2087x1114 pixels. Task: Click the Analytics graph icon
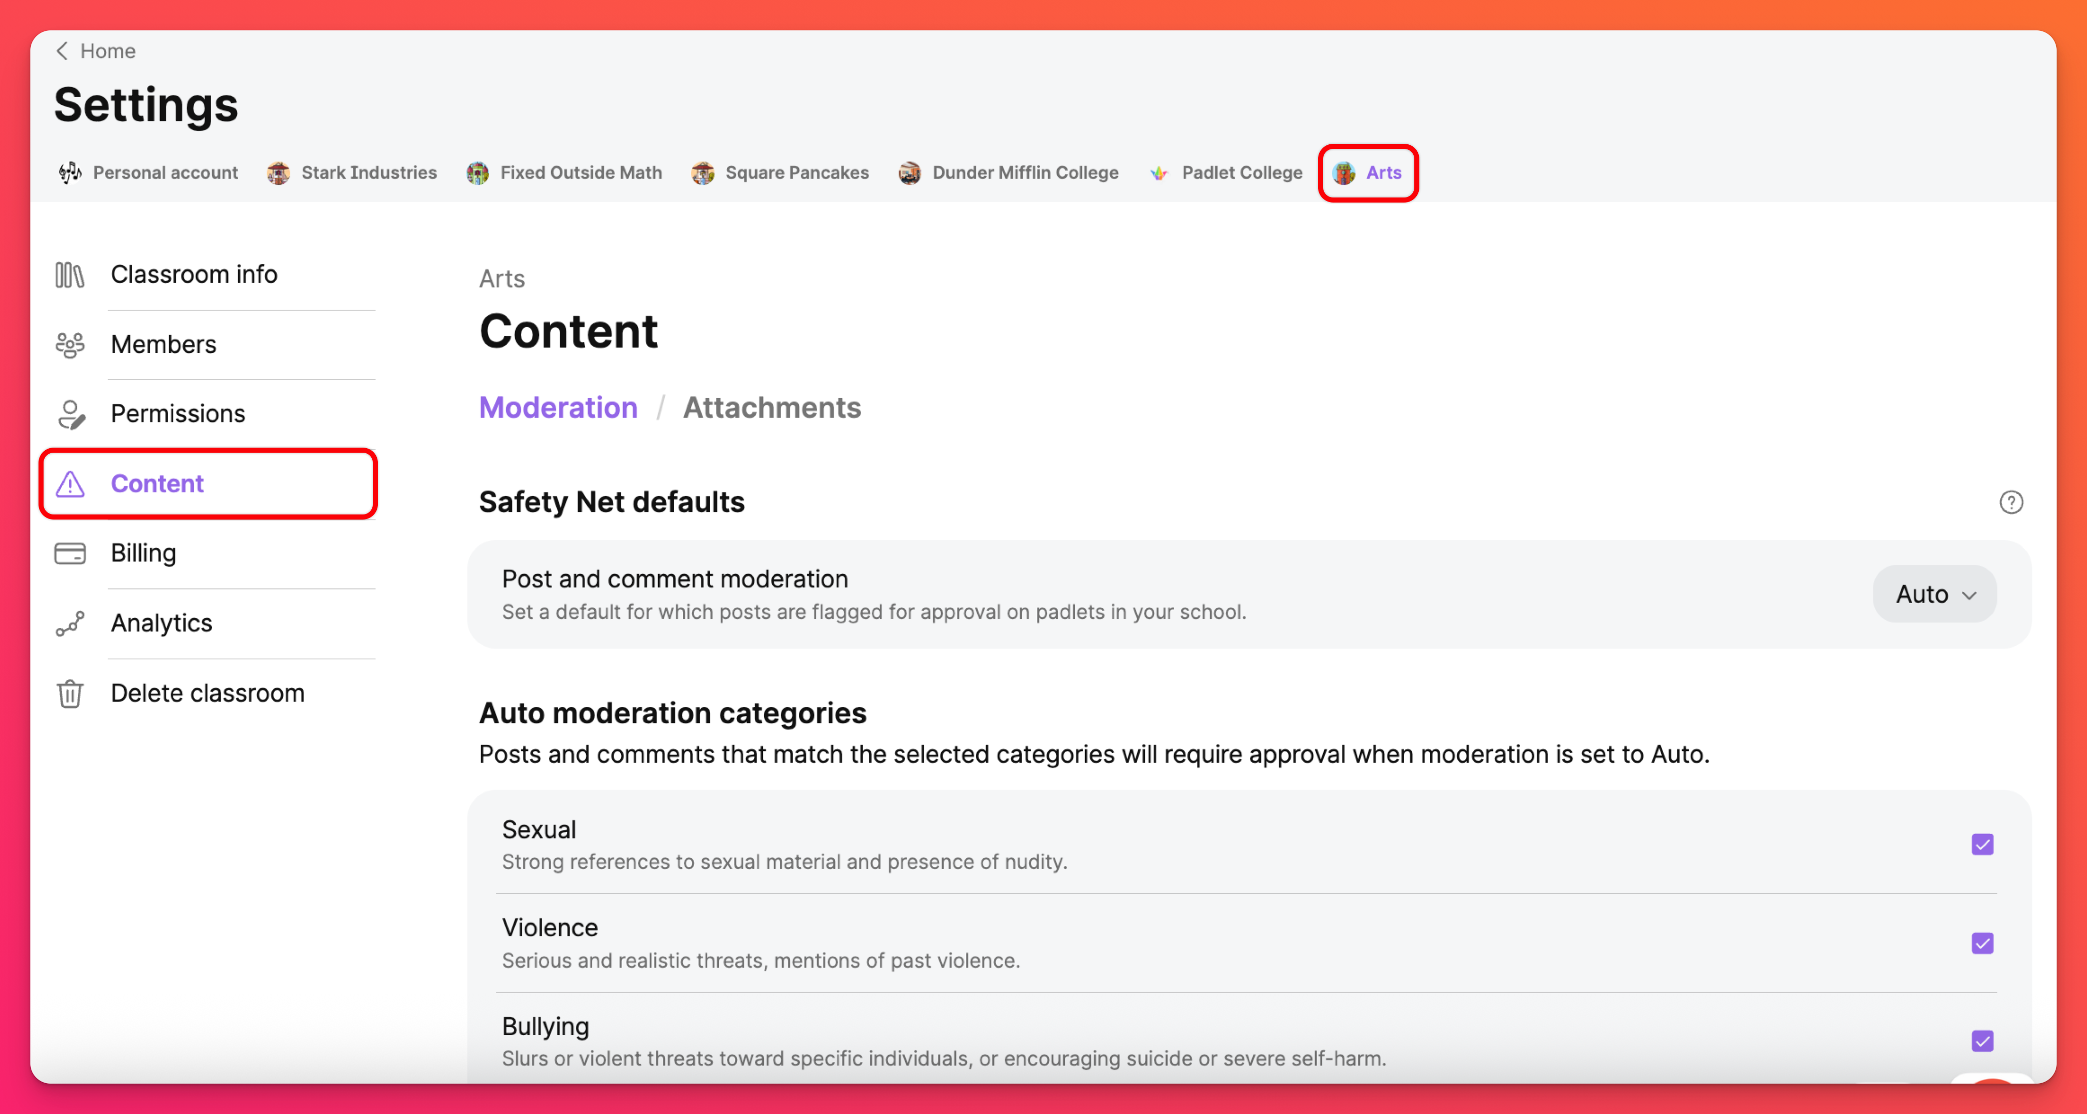(x=70, y=623)
